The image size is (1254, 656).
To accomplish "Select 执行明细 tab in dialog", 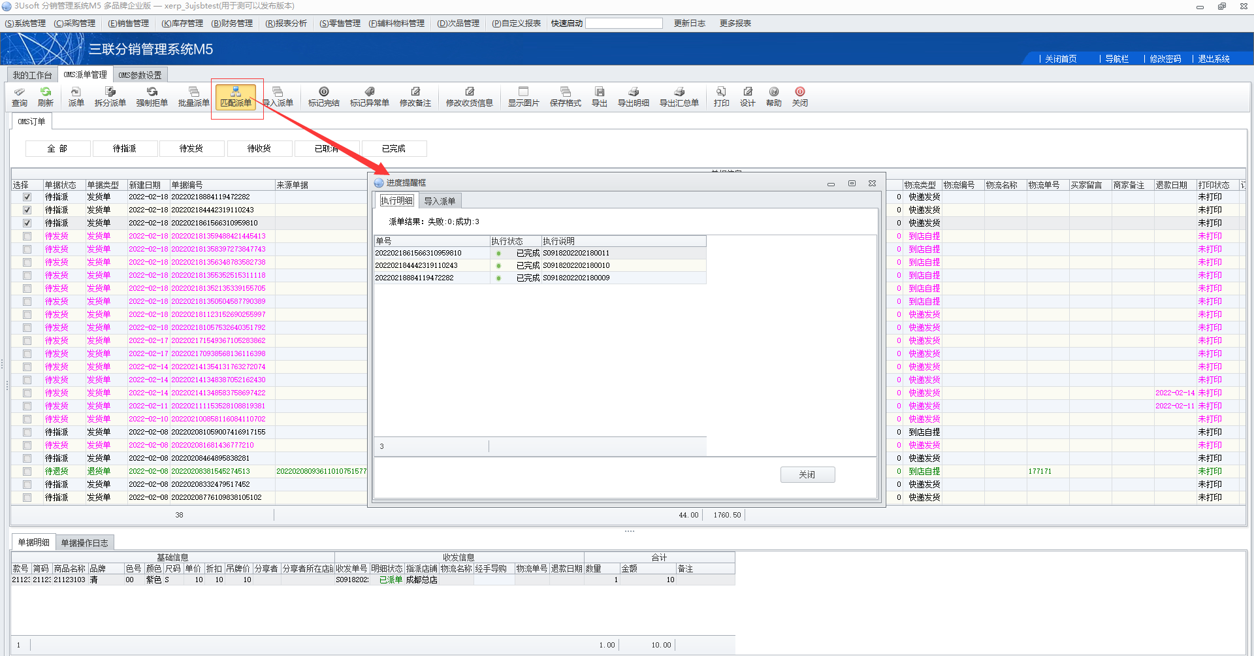I will coord(397,201).
